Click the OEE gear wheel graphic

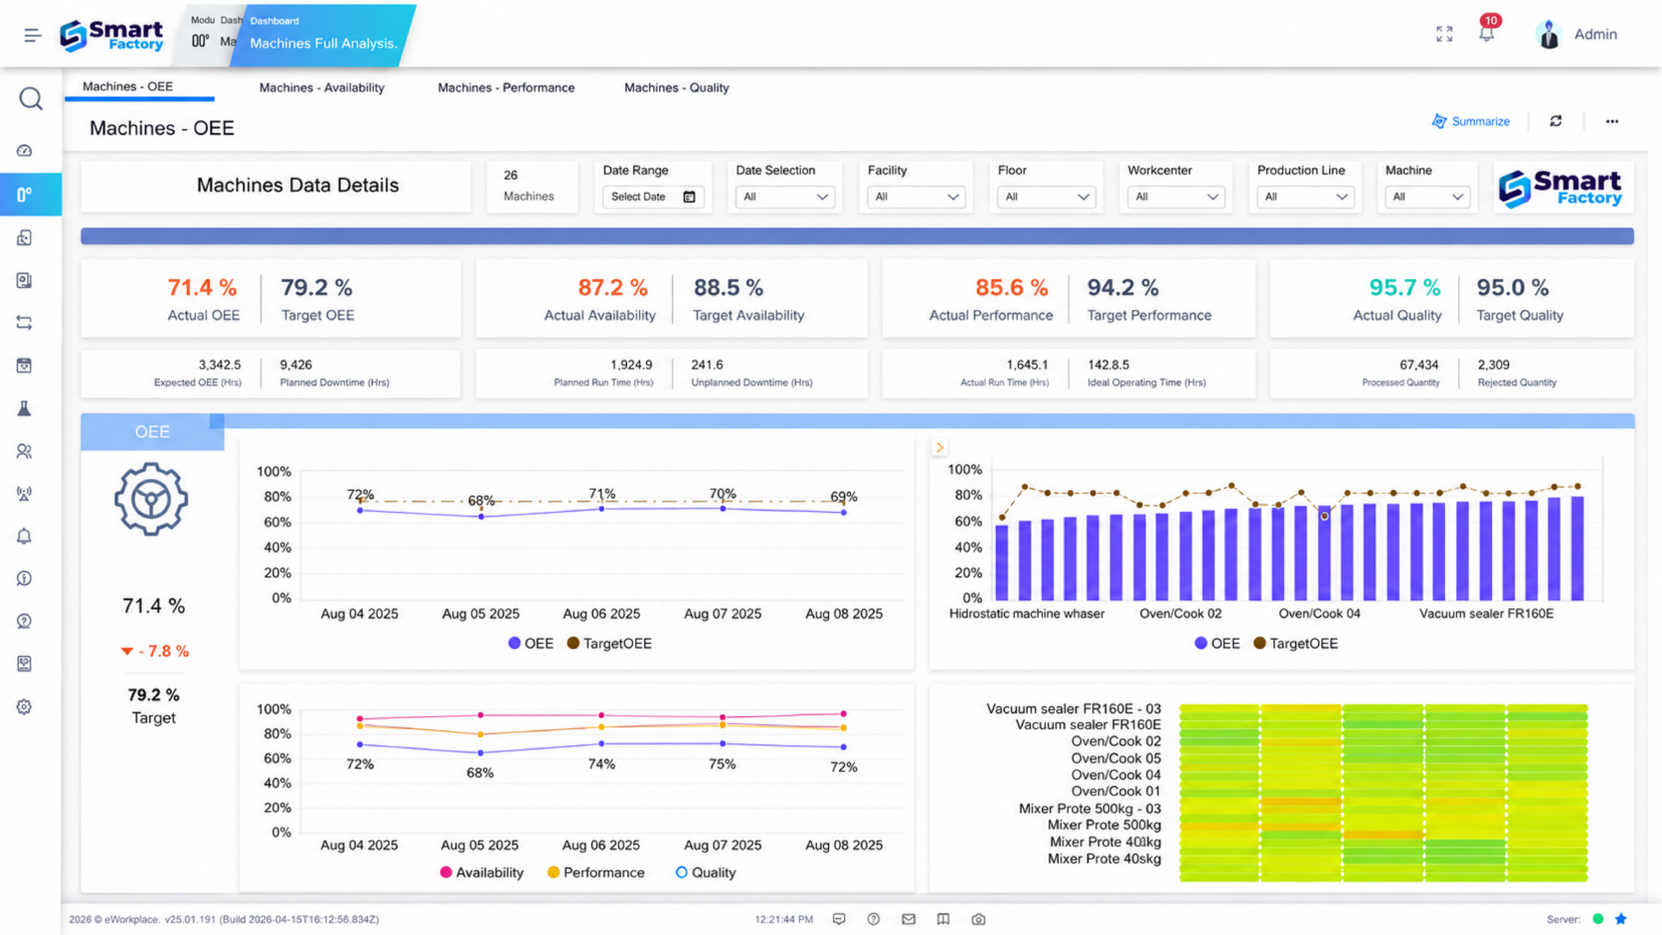[x=151, y=499]
